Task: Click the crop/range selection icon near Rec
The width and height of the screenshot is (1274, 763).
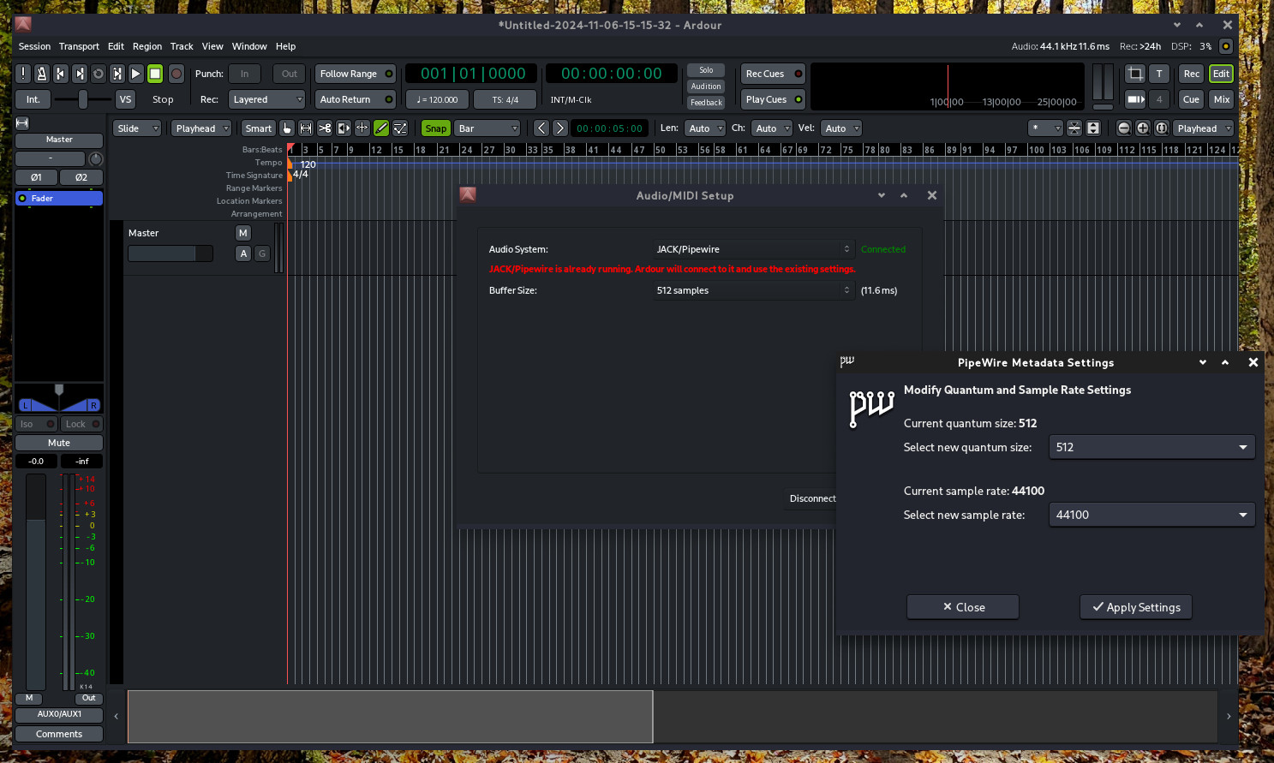Action: coord(1135,74)
